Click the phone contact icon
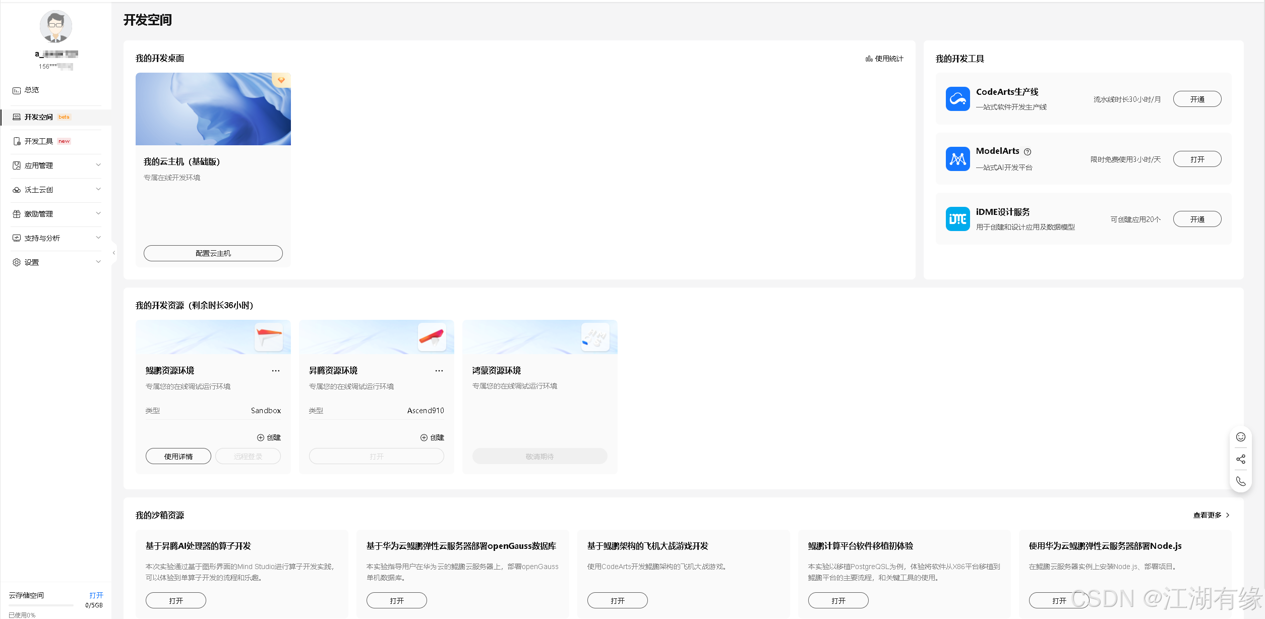The height and width of the screenshot is (619, 1265). click(x=1241, y=481)
